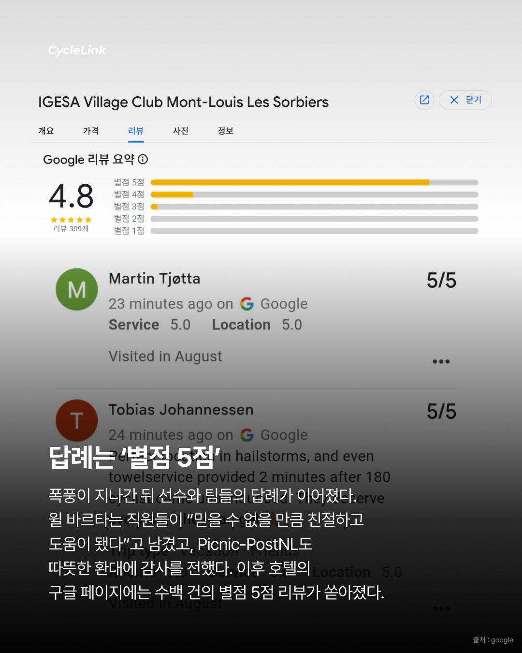Filter reviews by 별점 4점 bar
The height and width of the screenshot is (653, 522).
315,194
